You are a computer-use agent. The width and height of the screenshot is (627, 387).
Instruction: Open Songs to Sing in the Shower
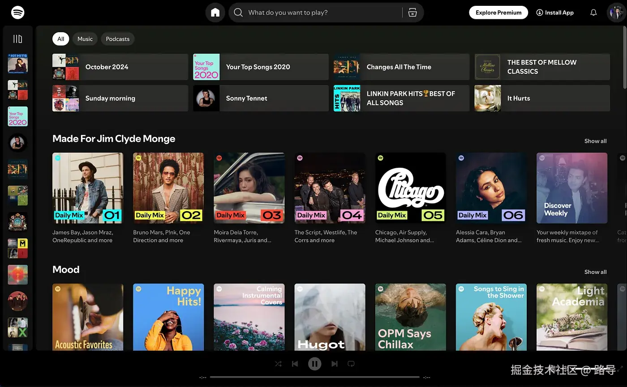coord(491,317)
